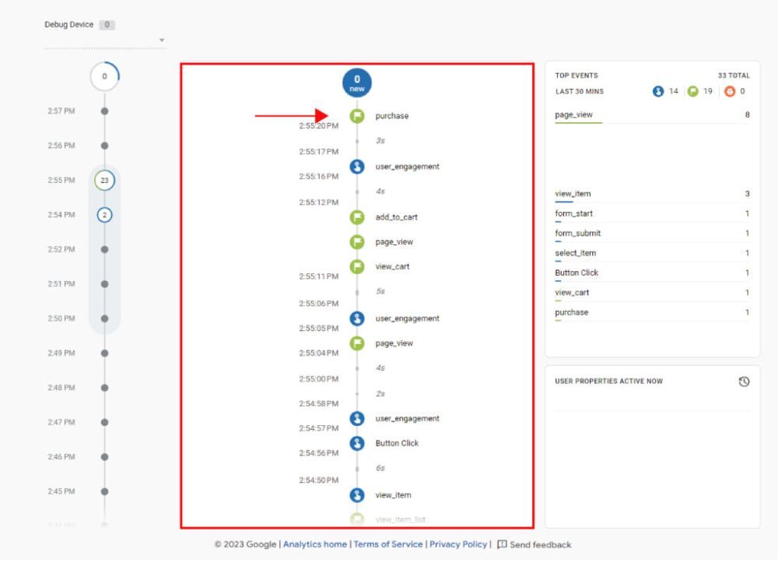Viewport: 778px width, 584px height.
Task: Open Analytics home from the footer
Action: pyautogui.click(x=314, y=544)
